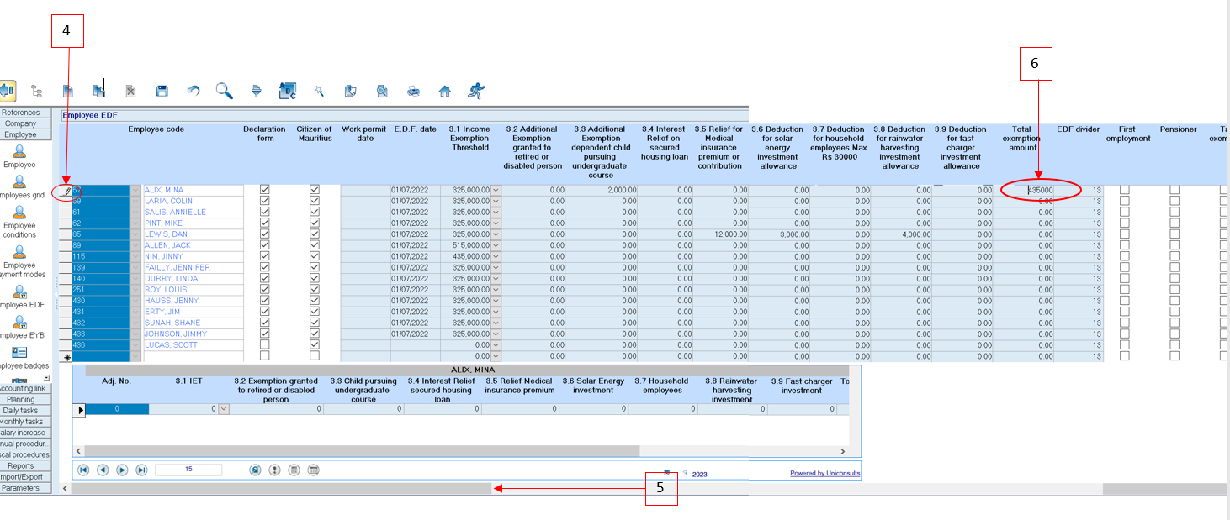This screenshot has height=520, width=1230.
Task: Open Employee payment modes in sidebar
Action: tap(19, 252)
